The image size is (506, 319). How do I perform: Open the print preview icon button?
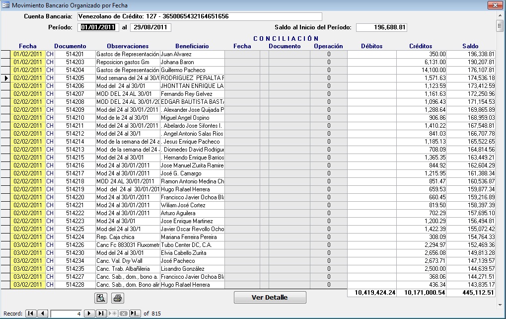(x=101, y=298)
